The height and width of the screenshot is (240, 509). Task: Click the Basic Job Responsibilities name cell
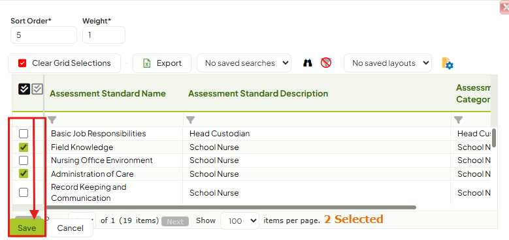113,134
